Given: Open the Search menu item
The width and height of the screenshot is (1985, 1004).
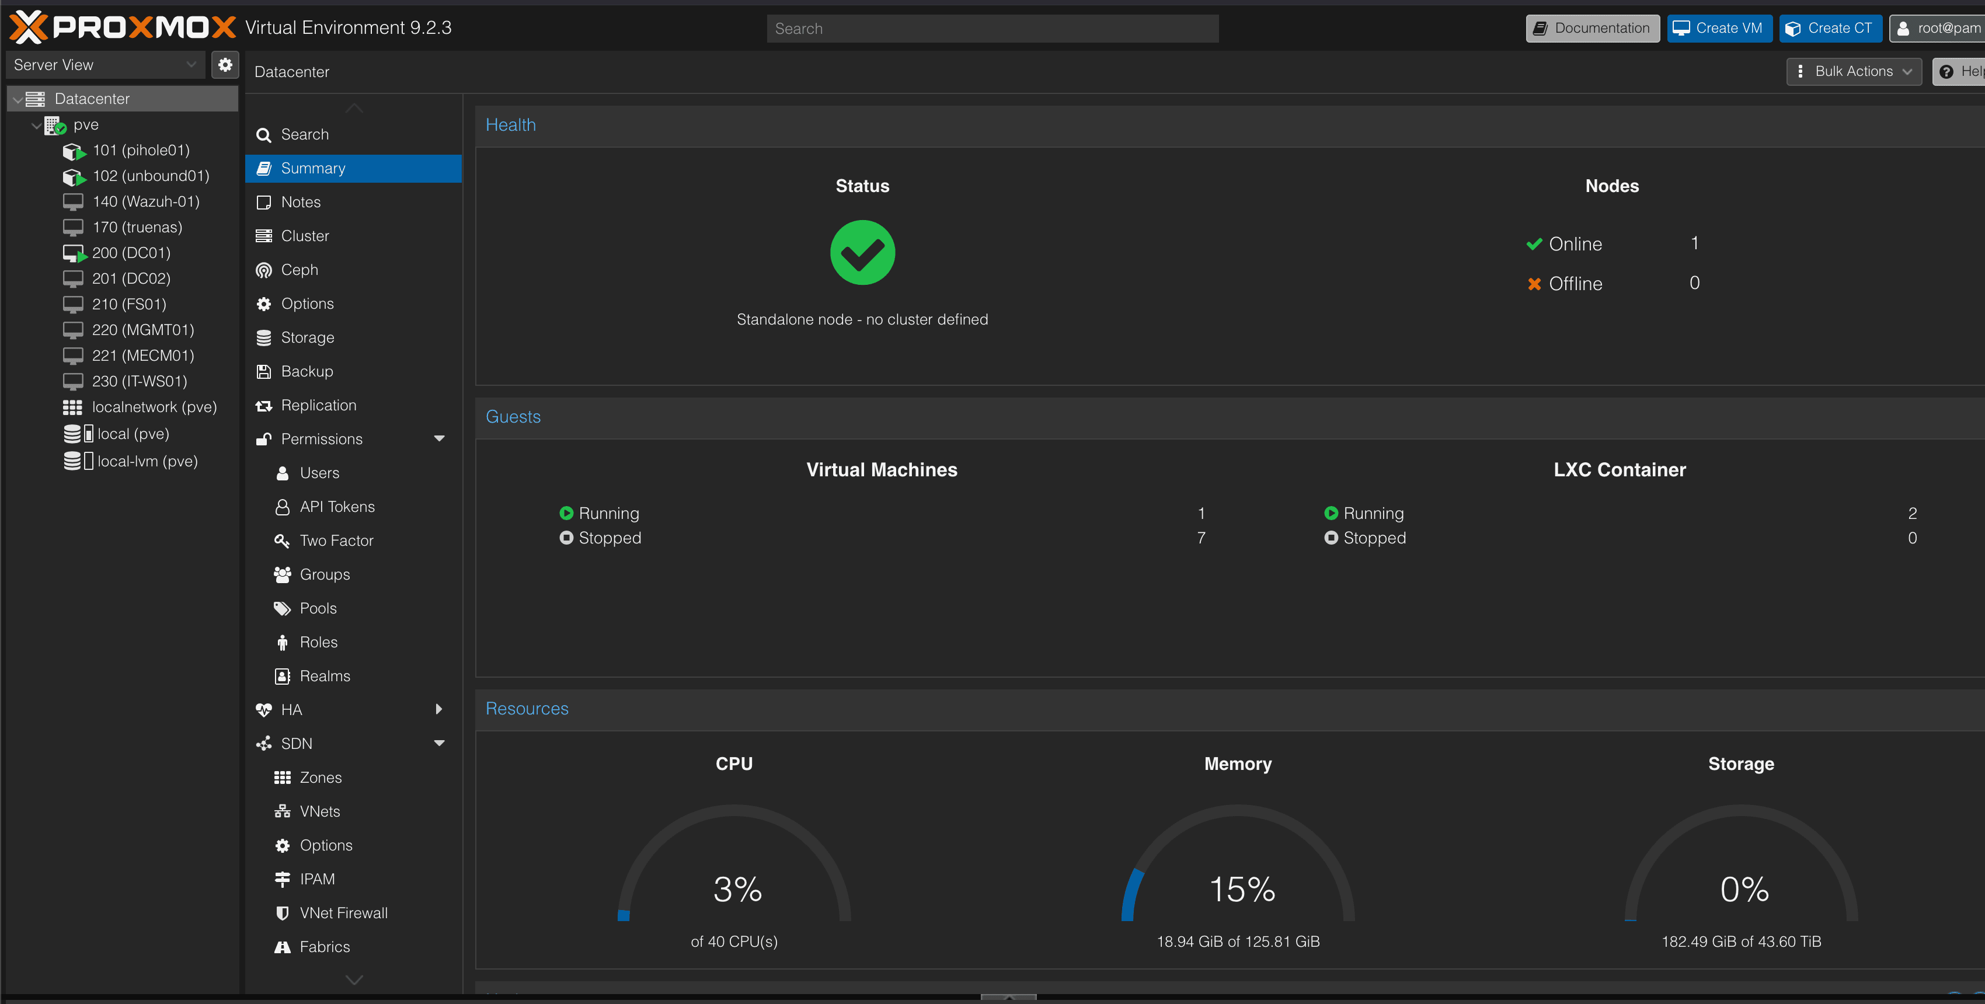Looking at the screenshot, I should pos(353,134).
